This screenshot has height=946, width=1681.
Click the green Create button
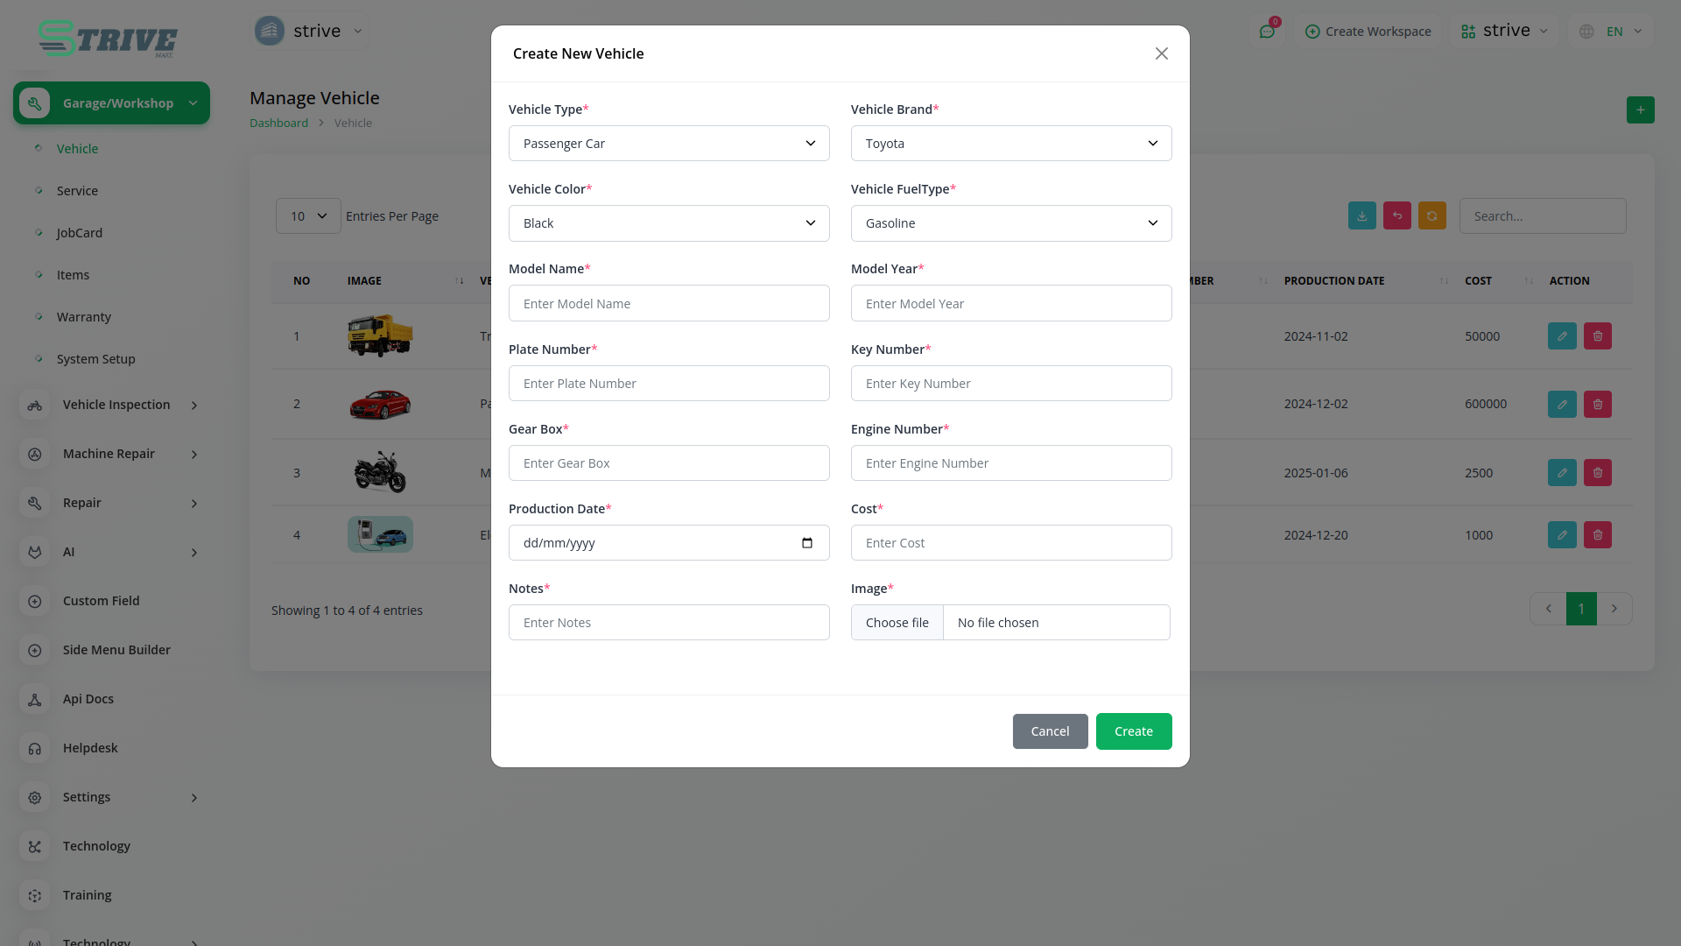click(x=1134, y=731)
